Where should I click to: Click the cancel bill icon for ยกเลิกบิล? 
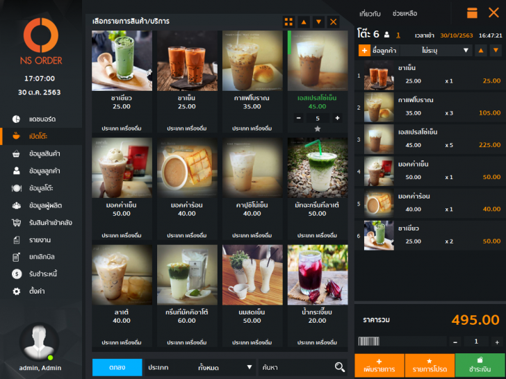tap(16, 257)
